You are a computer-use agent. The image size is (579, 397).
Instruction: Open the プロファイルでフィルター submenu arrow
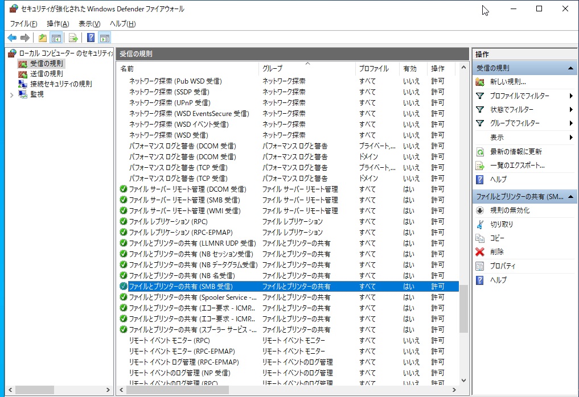(x=571, y=96)
